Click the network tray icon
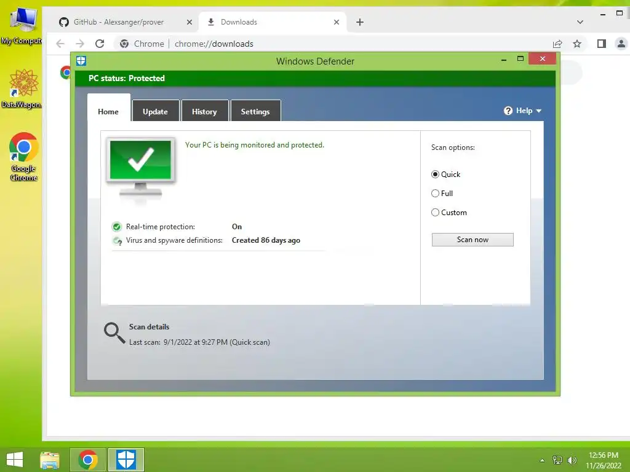 point(557,460)
